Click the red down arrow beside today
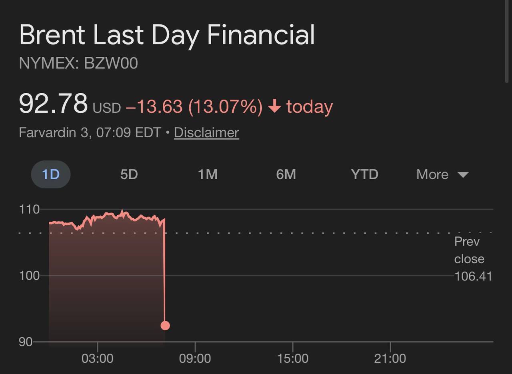 click(274, 107)
